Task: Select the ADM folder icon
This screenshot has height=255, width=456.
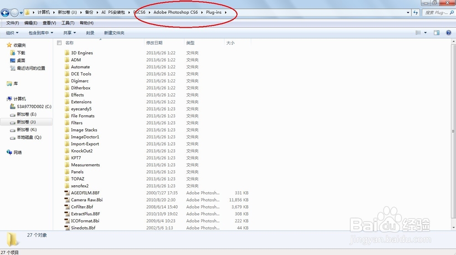Action: pos(67,60)
